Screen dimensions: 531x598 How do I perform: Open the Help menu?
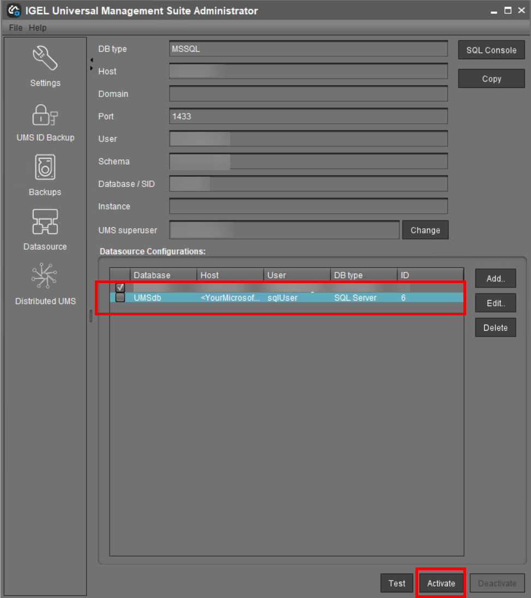point(38,28)
